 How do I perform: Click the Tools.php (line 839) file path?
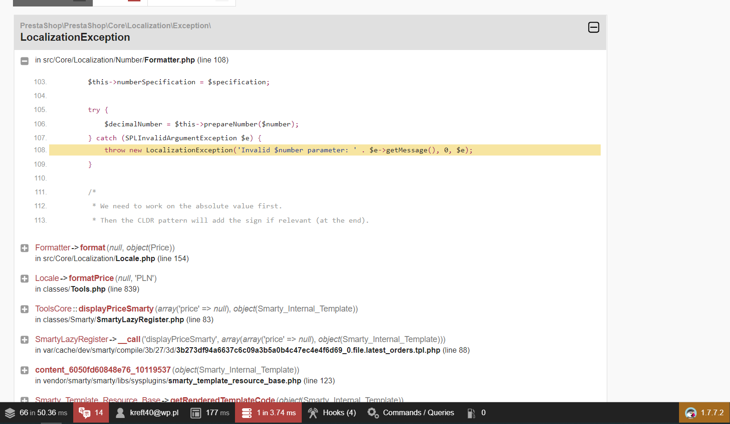click(87, 289)
